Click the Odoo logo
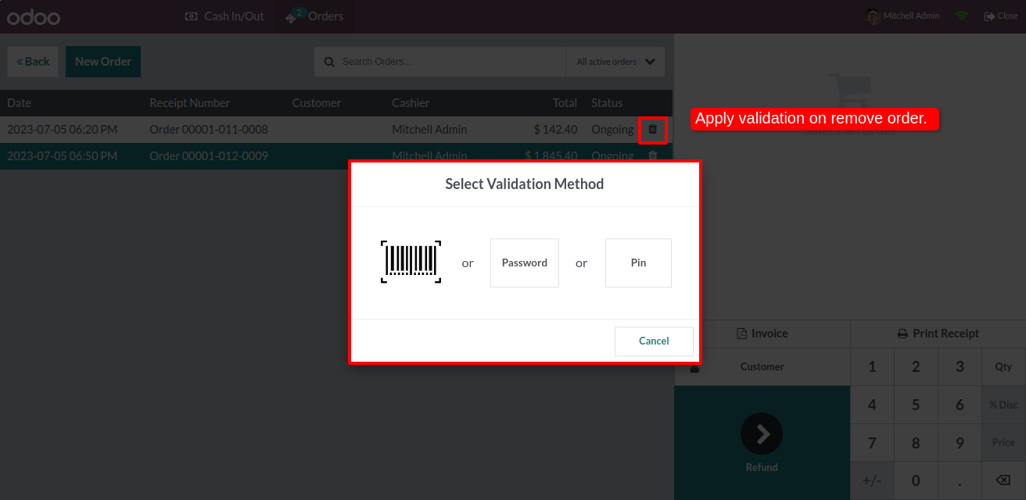1026x500 pixels. pos(34,16)
